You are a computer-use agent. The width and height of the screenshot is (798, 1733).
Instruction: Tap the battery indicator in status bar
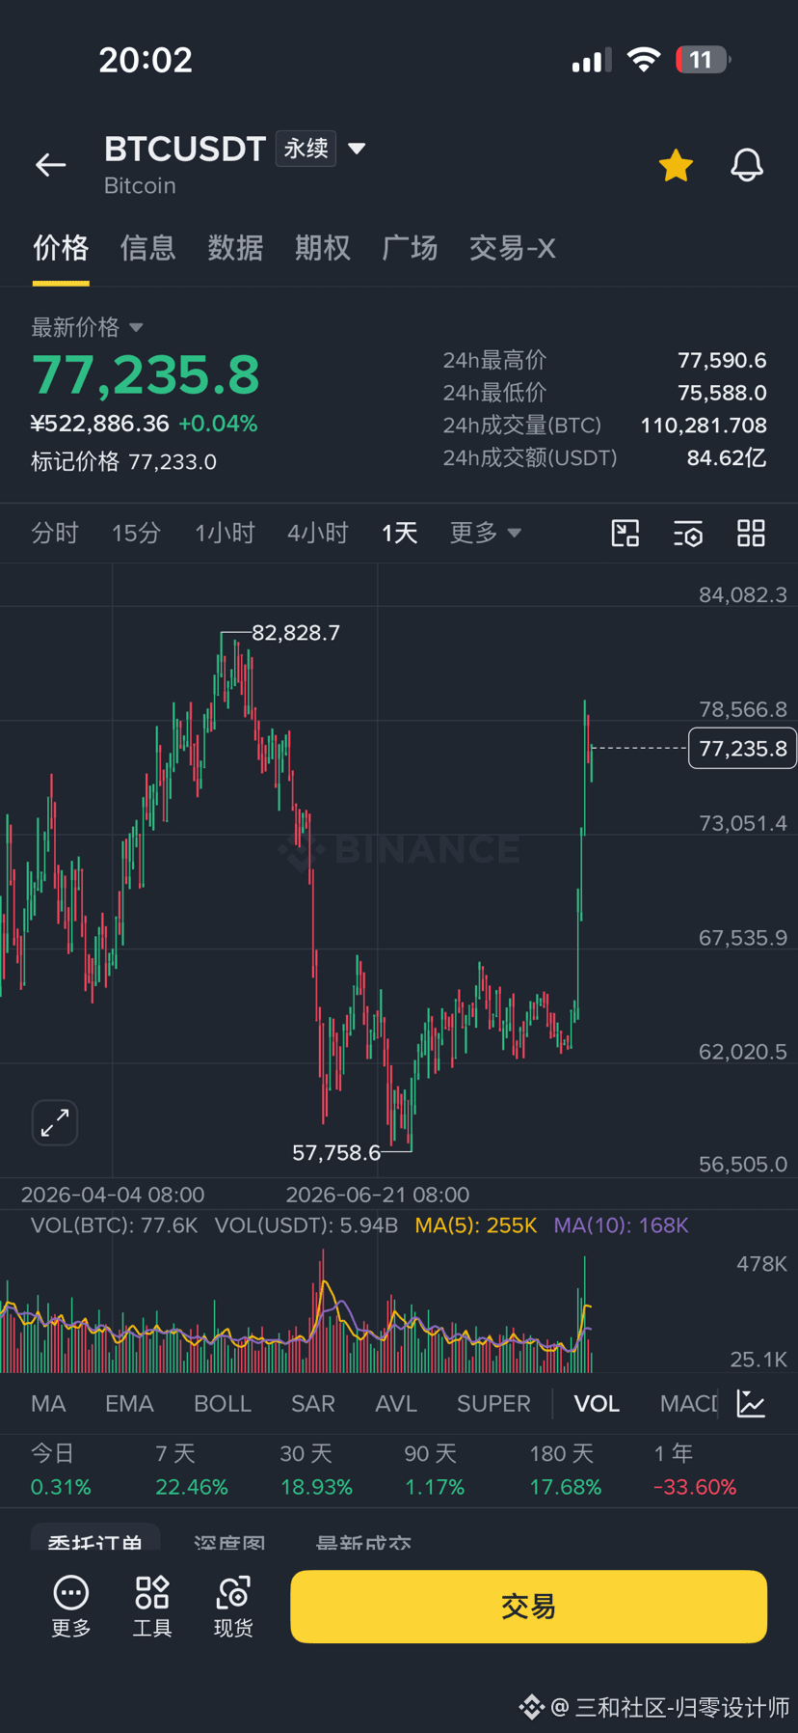click(703, 60)
